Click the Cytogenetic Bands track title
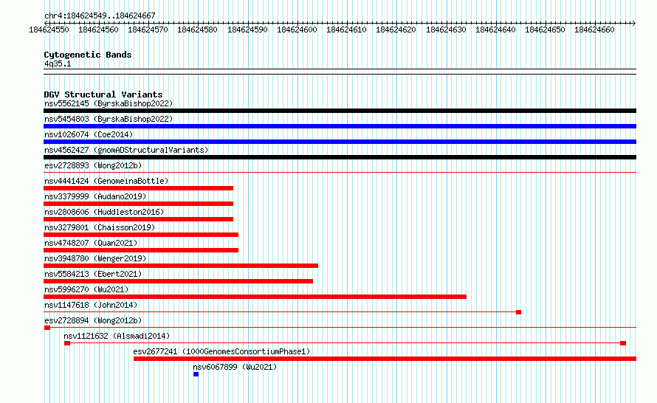657x403 pixels. point(88,55)
